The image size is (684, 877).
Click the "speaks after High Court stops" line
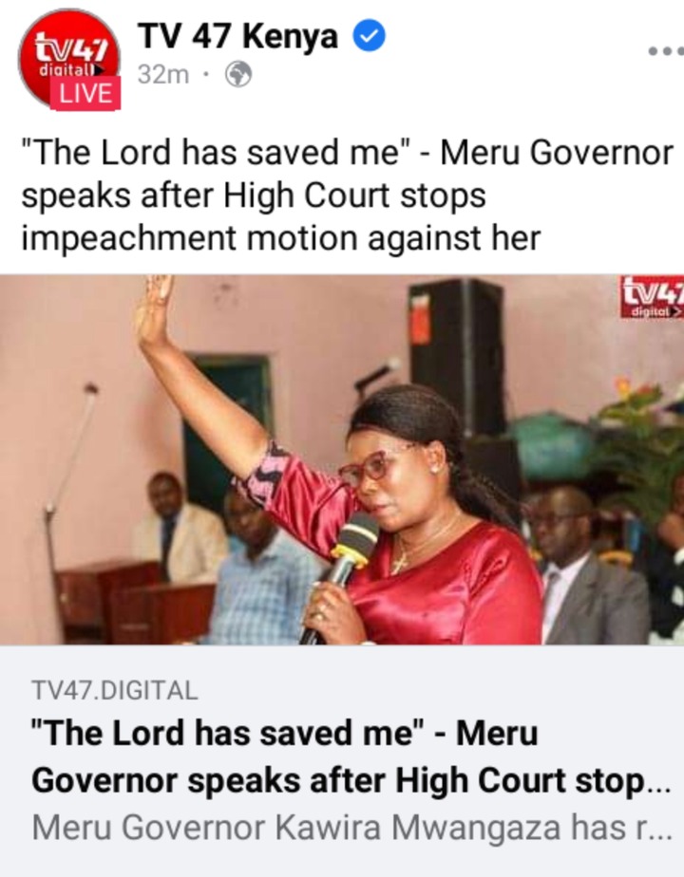pos(254,196)
